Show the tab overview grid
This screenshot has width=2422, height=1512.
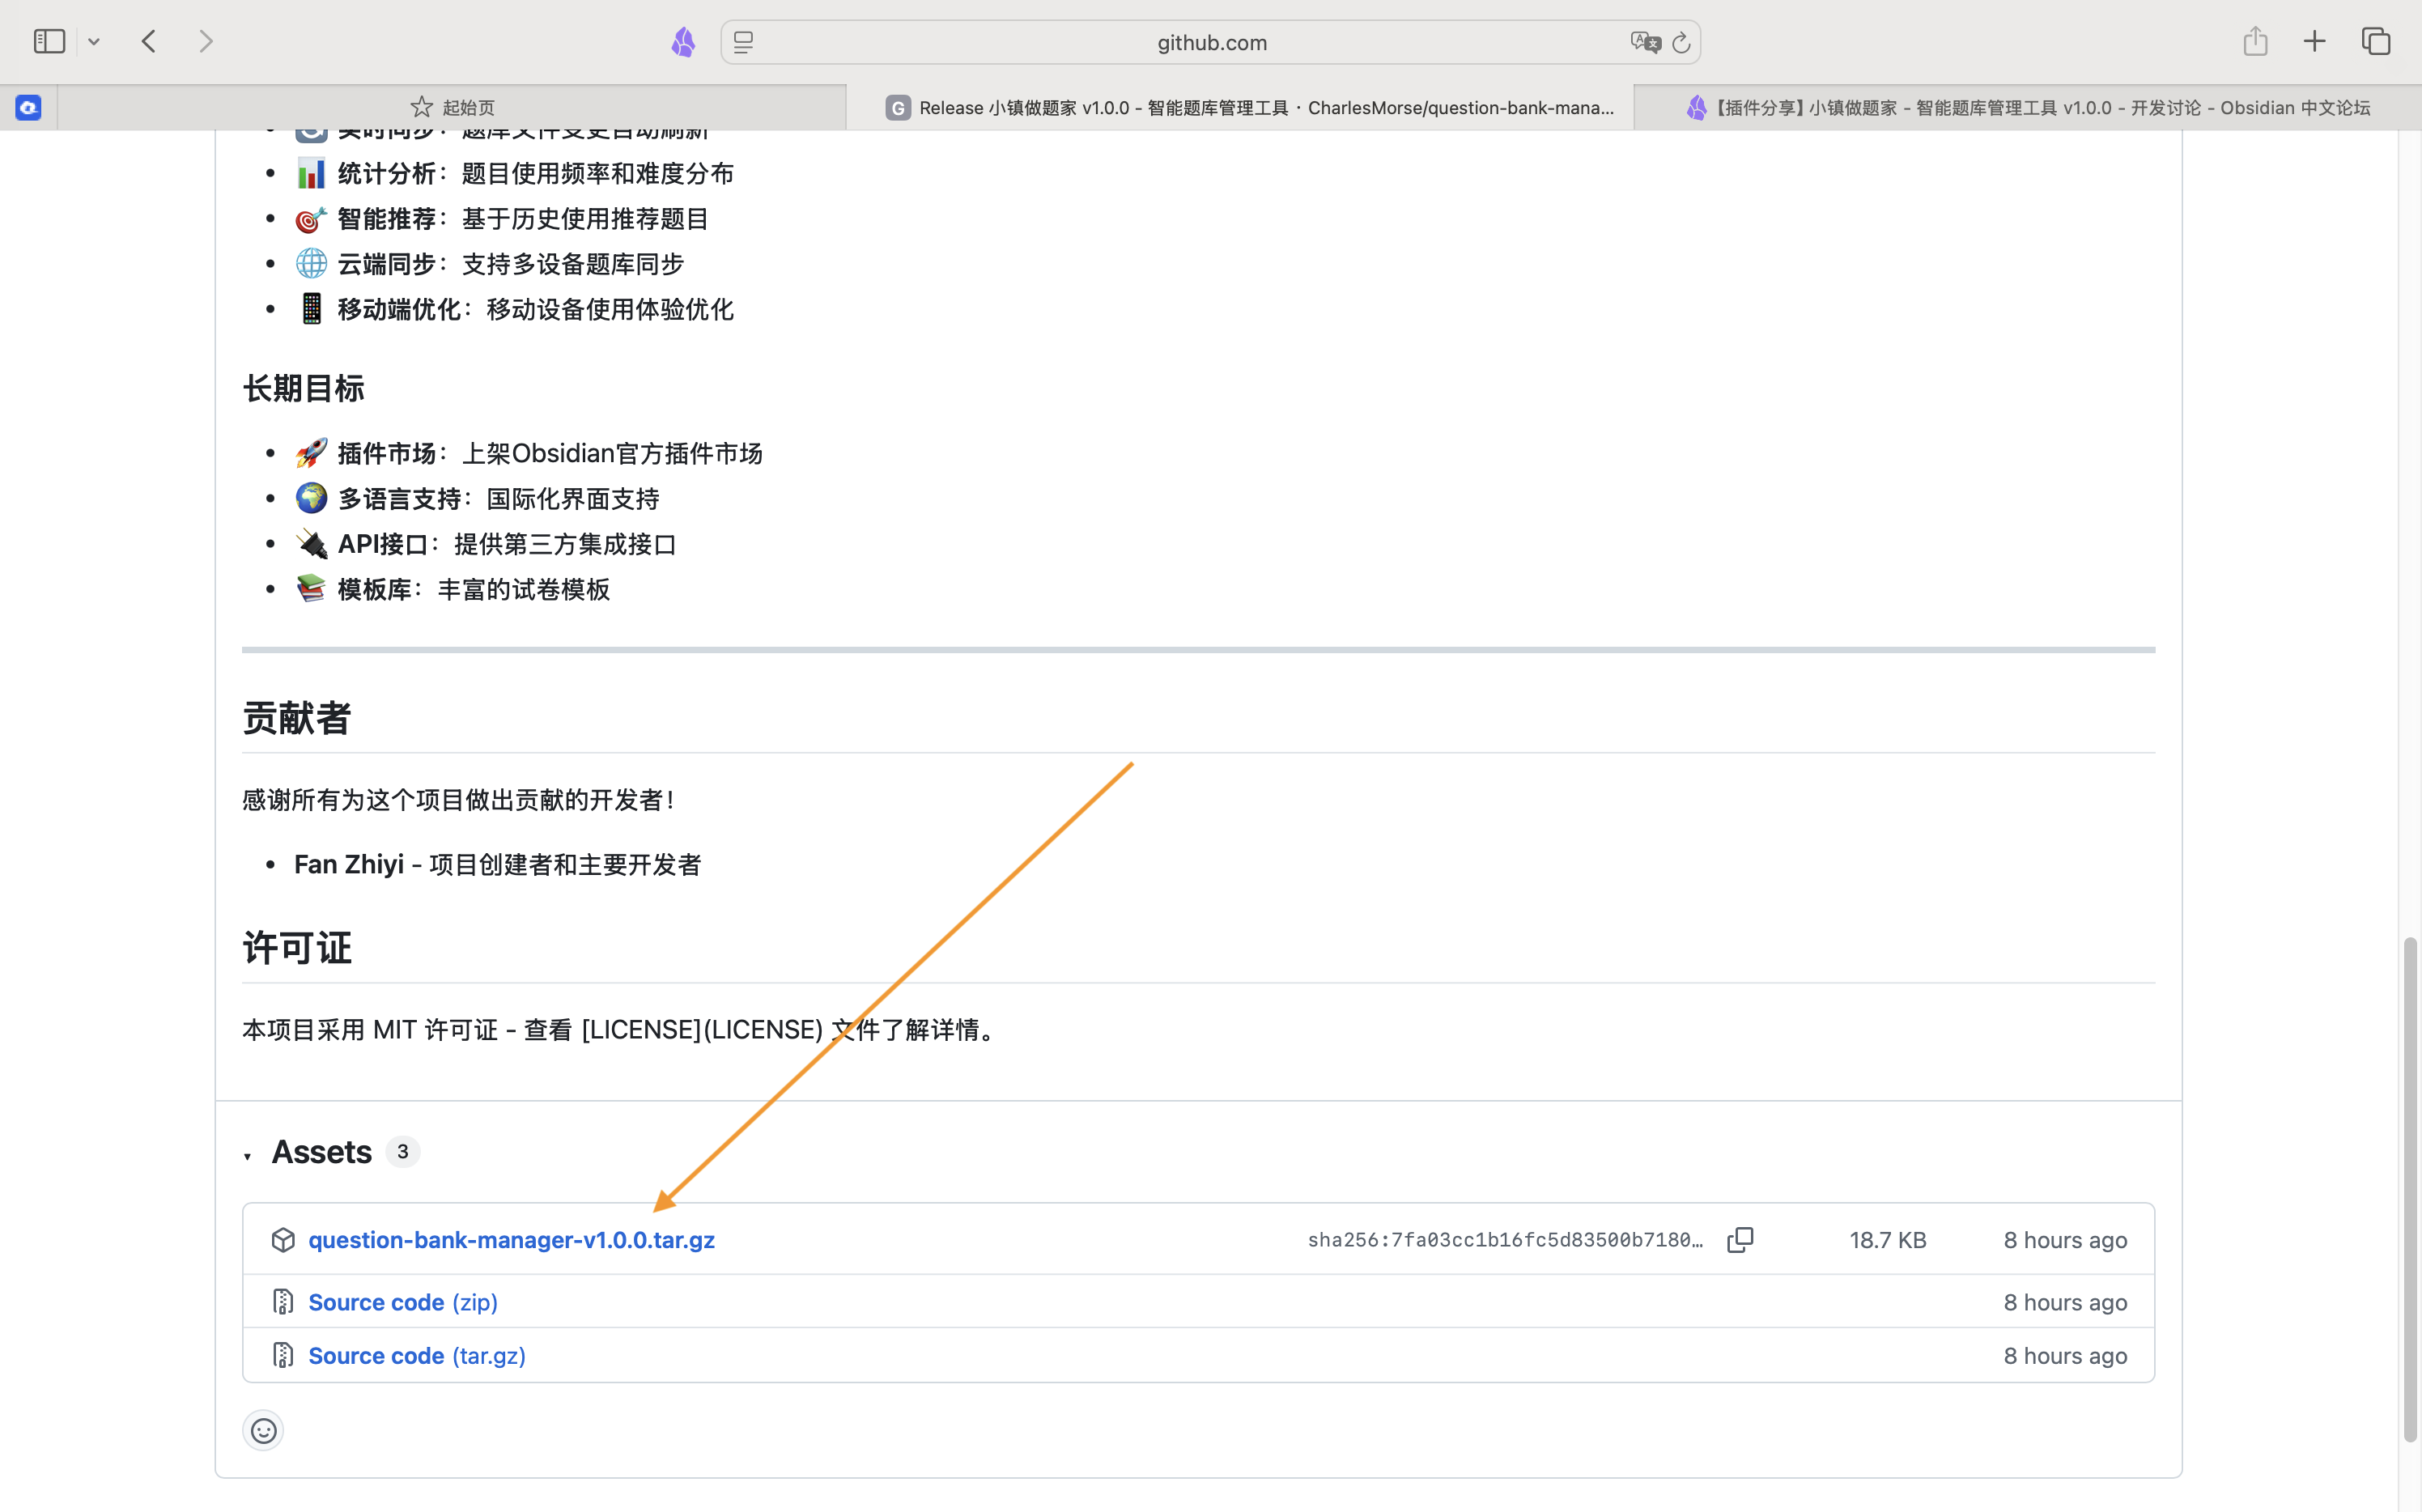coord(2376,42)
